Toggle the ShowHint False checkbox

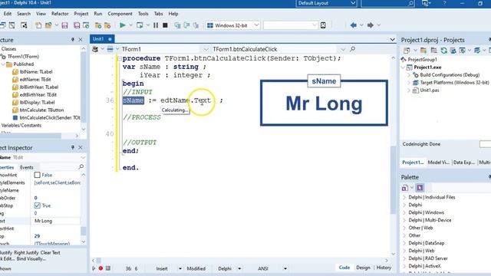[38, 175]
